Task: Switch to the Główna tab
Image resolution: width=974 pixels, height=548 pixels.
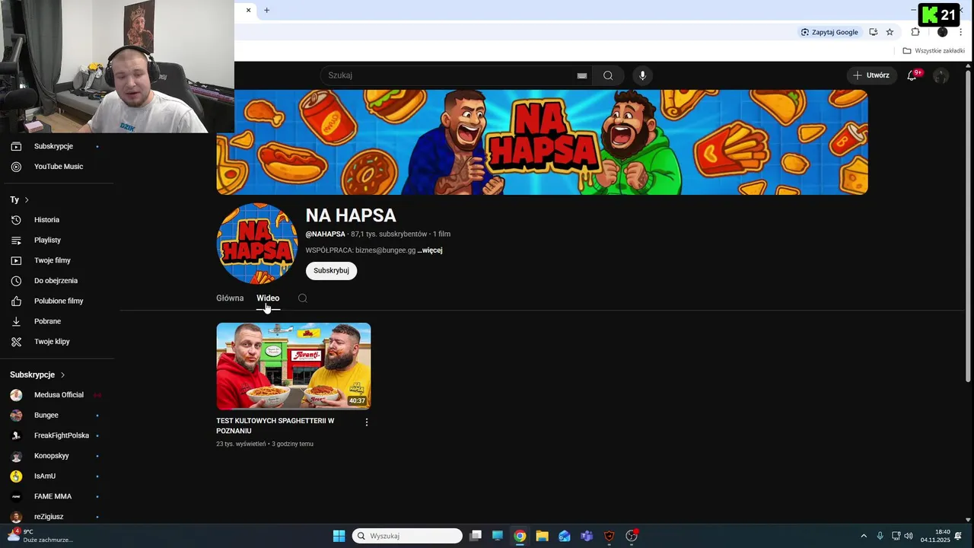Action: pyautogui.click(x=230, y=298)
